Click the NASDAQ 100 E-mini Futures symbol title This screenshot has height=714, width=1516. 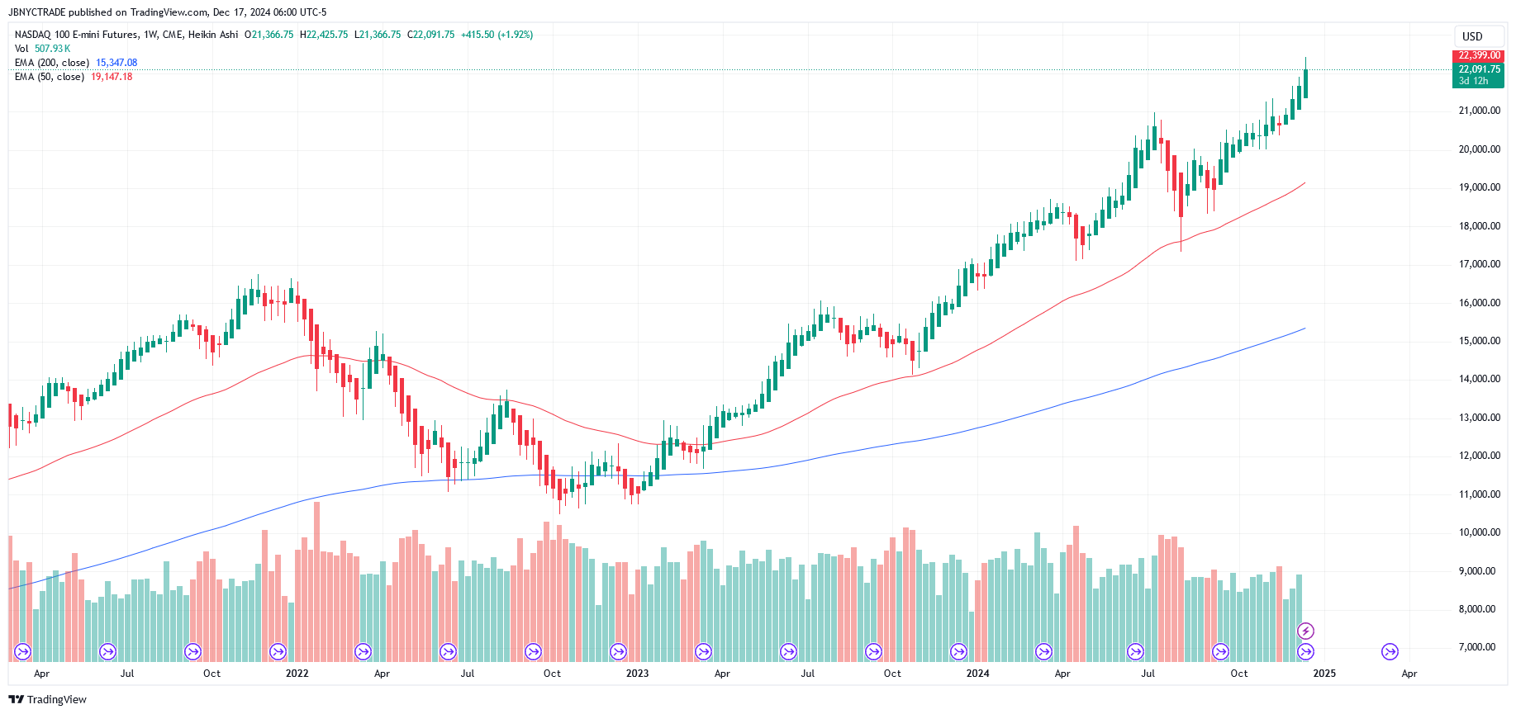pyautogui.click(x=78, y=35)
